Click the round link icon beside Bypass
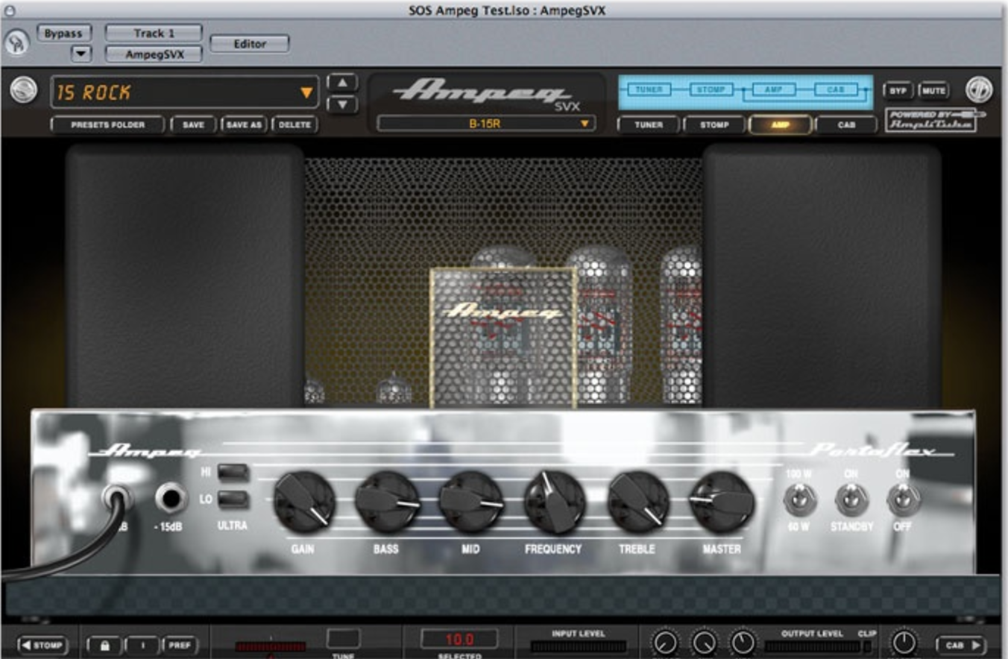The width and height of the screenshot is (1008, 659). tap(17, 42)
